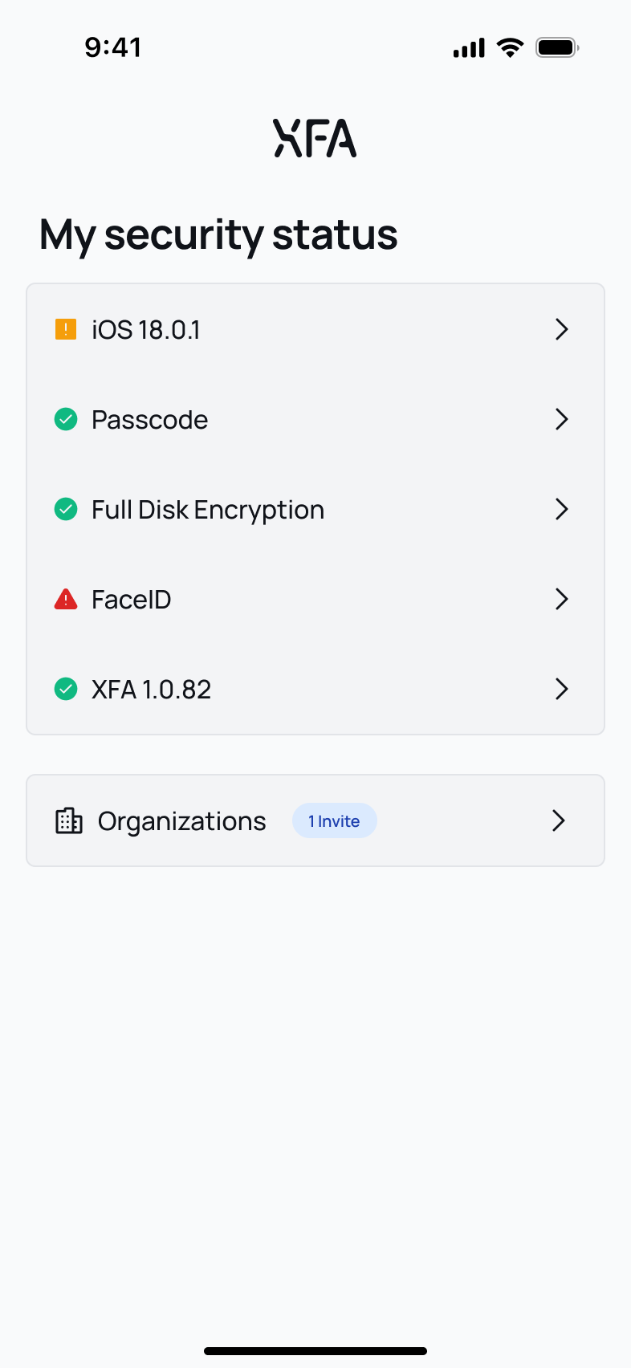
Task: Tap the cellular signal bars icon
Action: click(x=469, y=48)
